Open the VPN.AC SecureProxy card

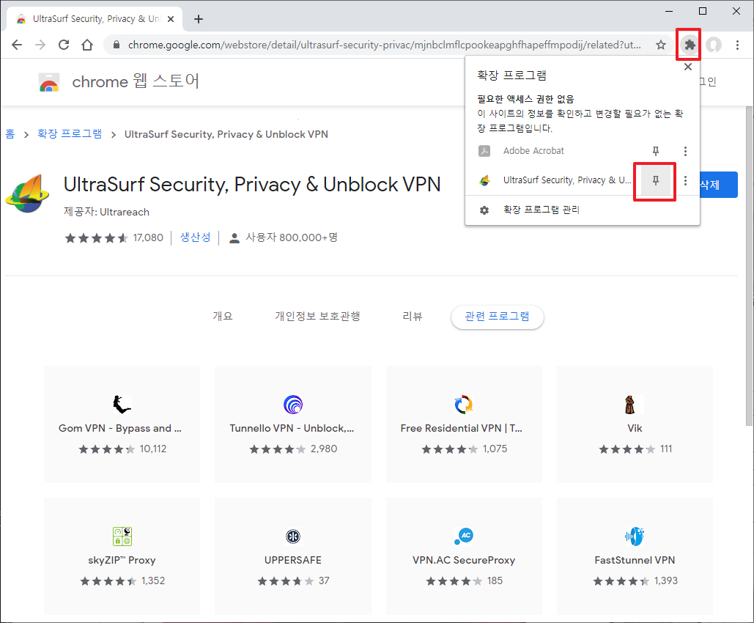[x=464, y=556]
